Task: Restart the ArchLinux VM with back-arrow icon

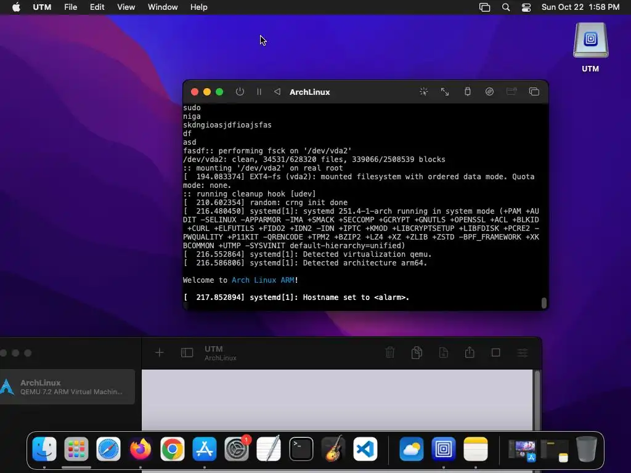Action: coord(277,92)
